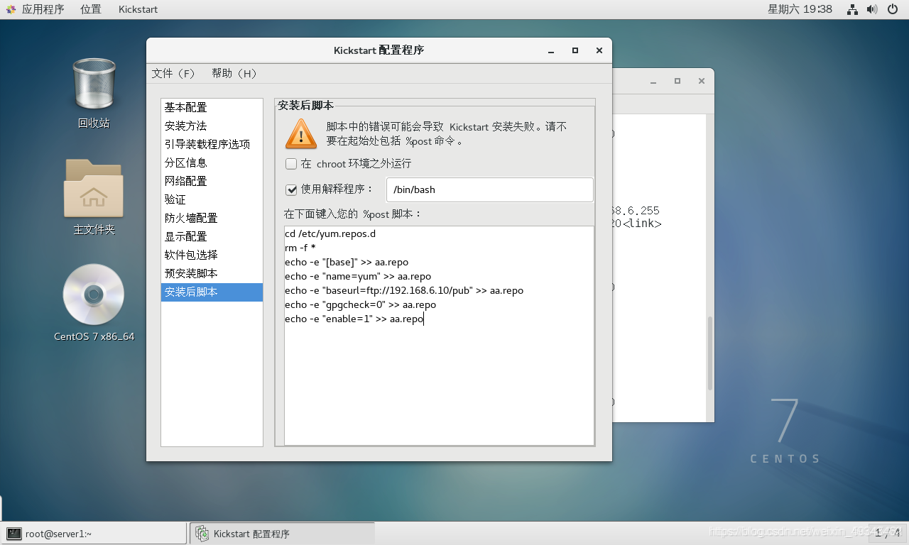Click script line with name=yum
Screen dimensions: 909x545
click(358, 276)
